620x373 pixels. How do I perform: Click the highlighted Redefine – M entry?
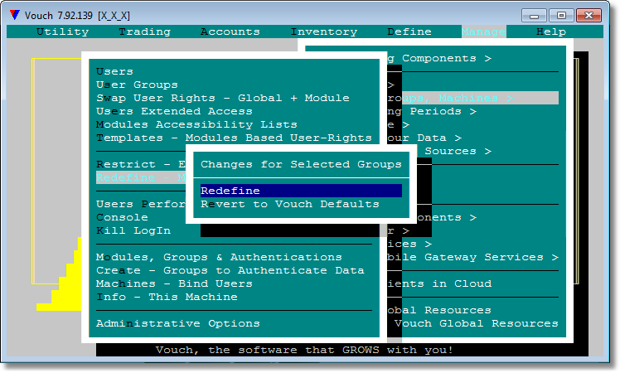[141, 177]
